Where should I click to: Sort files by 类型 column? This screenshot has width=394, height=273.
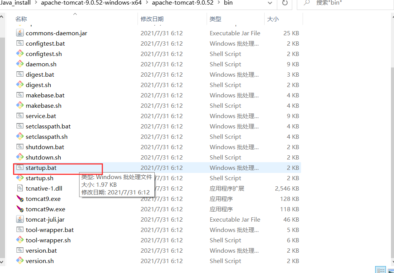236,19
